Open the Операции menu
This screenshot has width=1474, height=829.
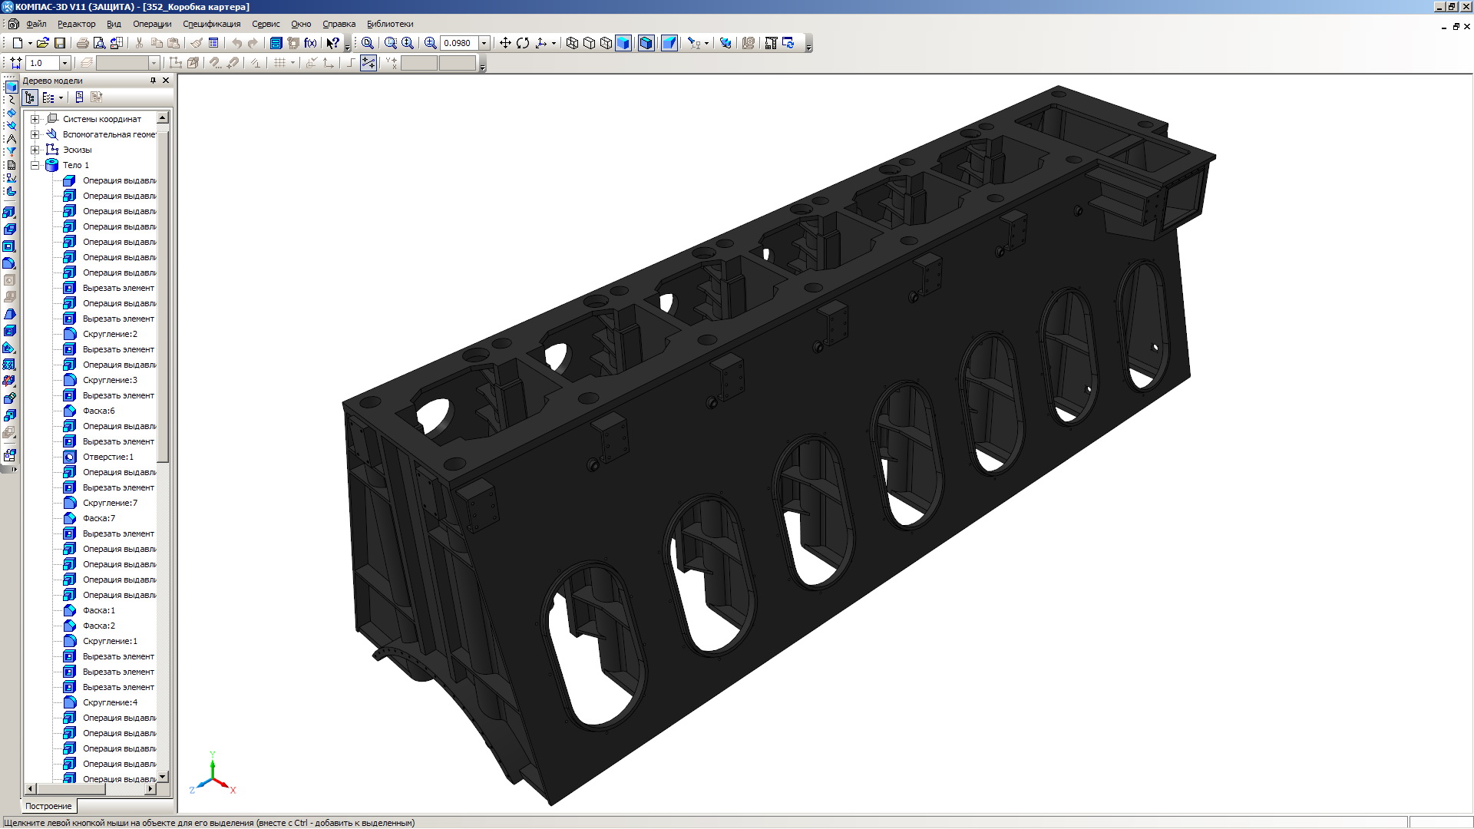point(152,24)
